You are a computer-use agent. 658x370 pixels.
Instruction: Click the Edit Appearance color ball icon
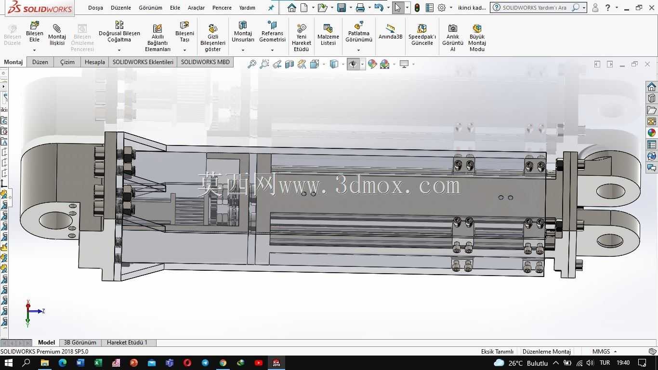click(372, 64)
